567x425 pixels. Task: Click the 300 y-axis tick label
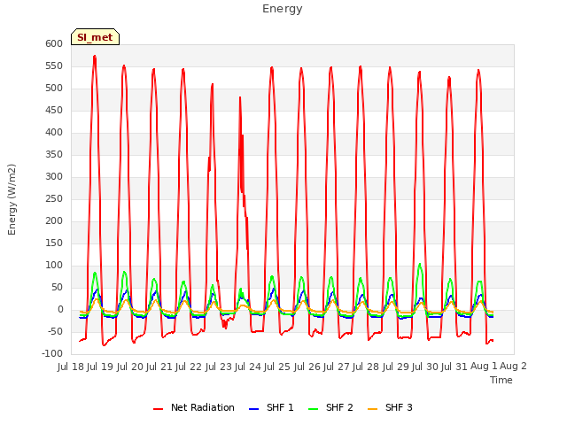[54, 177]
